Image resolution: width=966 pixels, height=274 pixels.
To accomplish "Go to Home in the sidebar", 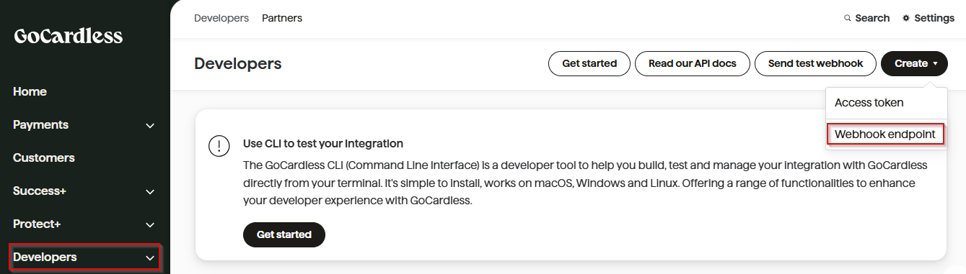I will pos(30,92).
